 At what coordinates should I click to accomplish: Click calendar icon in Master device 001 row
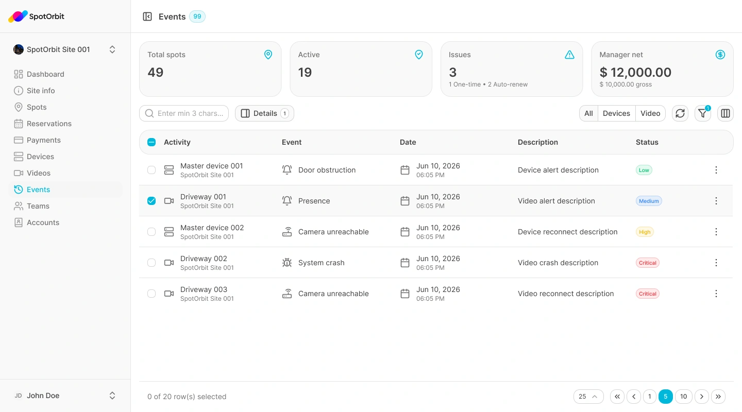405,170
